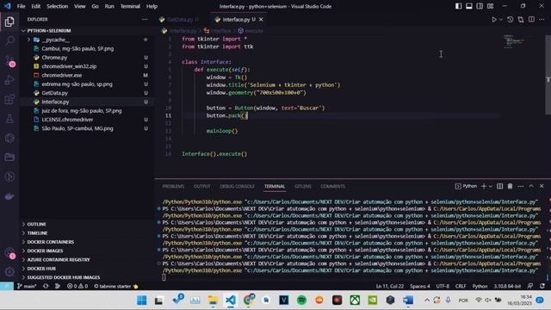This screenshot has height=310, width=551.
Task: Split the editor to the right
Action: [x=531, y=20]
